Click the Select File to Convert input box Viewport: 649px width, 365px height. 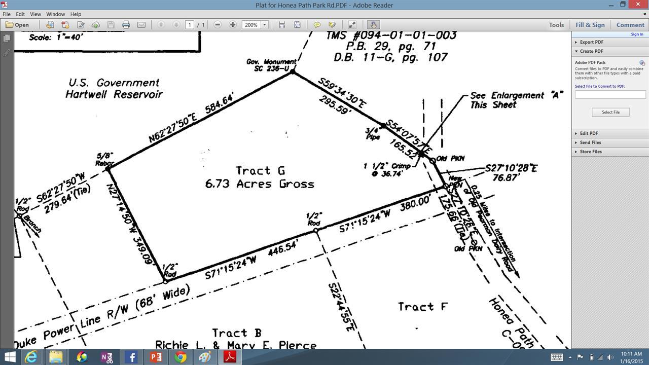(610, 95)
